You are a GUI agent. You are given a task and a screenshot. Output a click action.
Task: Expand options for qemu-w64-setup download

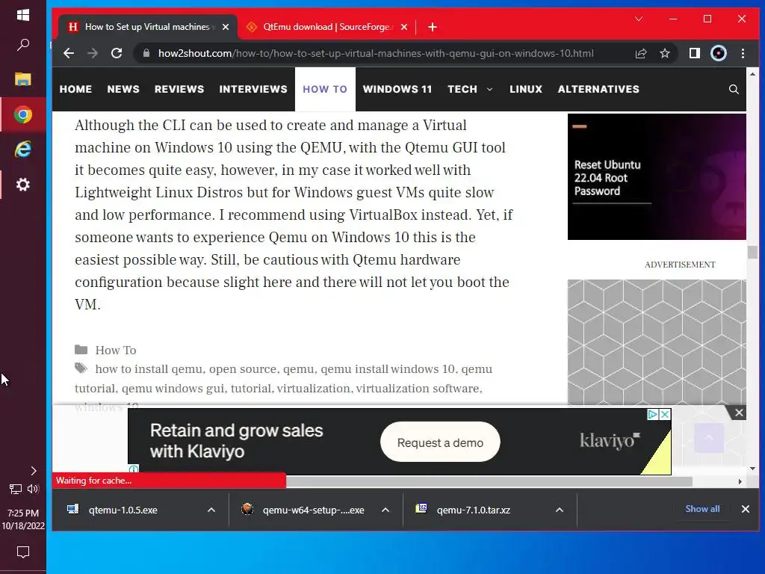tap(385, 510)
